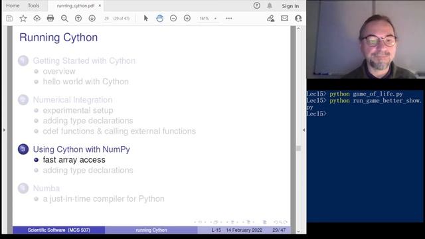Click the scrollbar up arrow
The width and height of the screenshot is (425, 239).
pyautogui.click(x=298, y=29)
